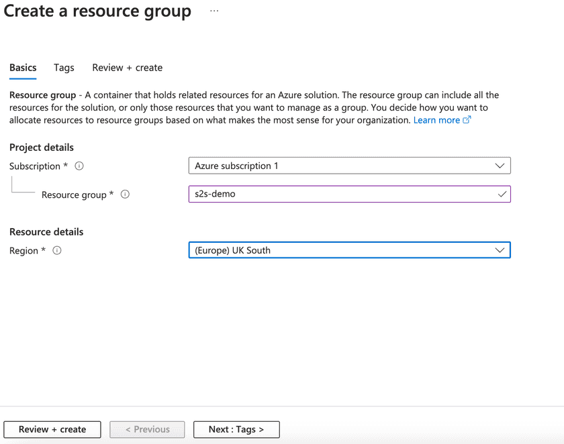The height and width of the screenshot is (444, 564).
Task: Click the < Previous button
Action: (x=148, y=429)
